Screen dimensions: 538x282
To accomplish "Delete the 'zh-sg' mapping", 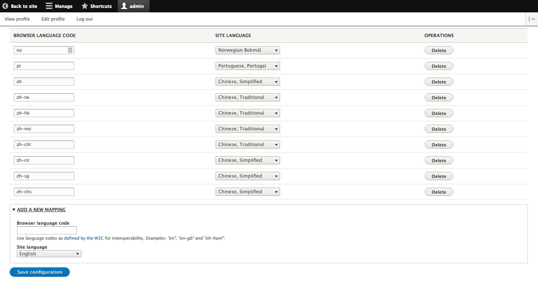I will pos(439,176).
